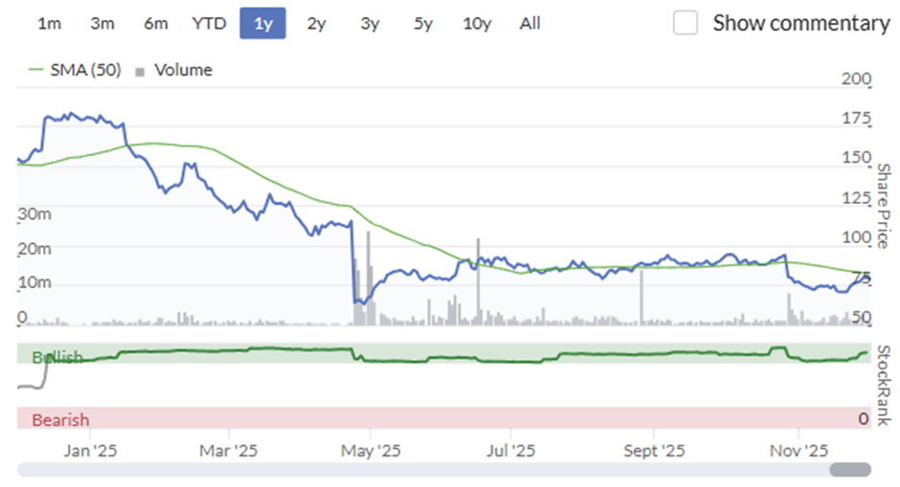The height and width of the screenshot is (487, 900).
Task: Click the Mar '25 axis label
Action: click(x=229, y=451)
